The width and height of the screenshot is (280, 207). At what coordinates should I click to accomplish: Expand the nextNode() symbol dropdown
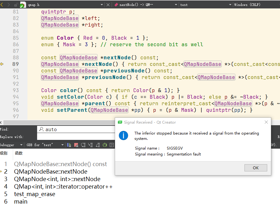point(176,5)
